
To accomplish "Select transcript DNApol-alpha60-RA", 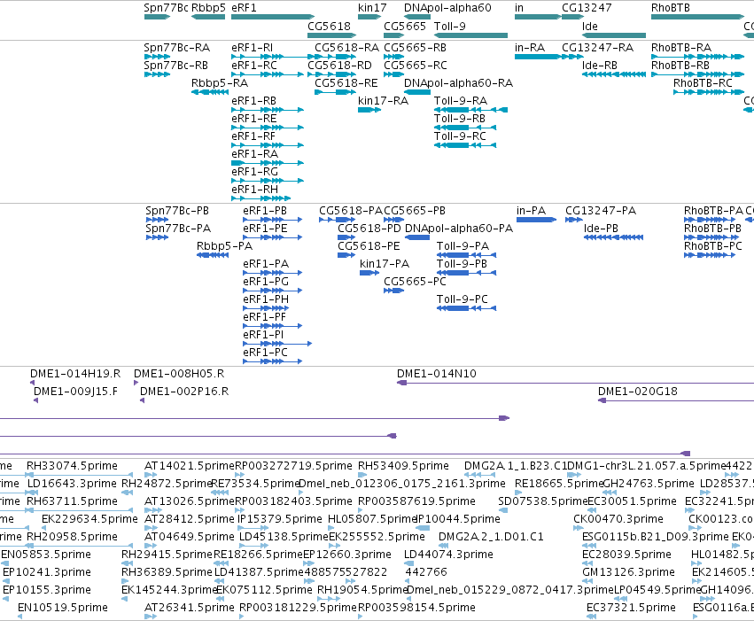I will pyautogui.click(x=458, y=83).
